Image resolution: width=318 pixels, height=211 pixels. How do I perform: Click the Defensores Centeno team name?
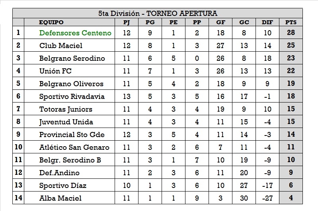point(75,33)
